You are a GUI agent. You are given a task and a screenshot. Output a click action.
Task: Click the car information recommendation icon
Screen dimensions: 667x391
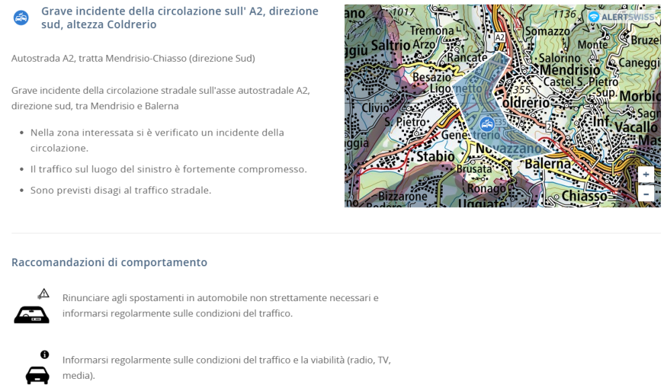click(x=38, y=368)
